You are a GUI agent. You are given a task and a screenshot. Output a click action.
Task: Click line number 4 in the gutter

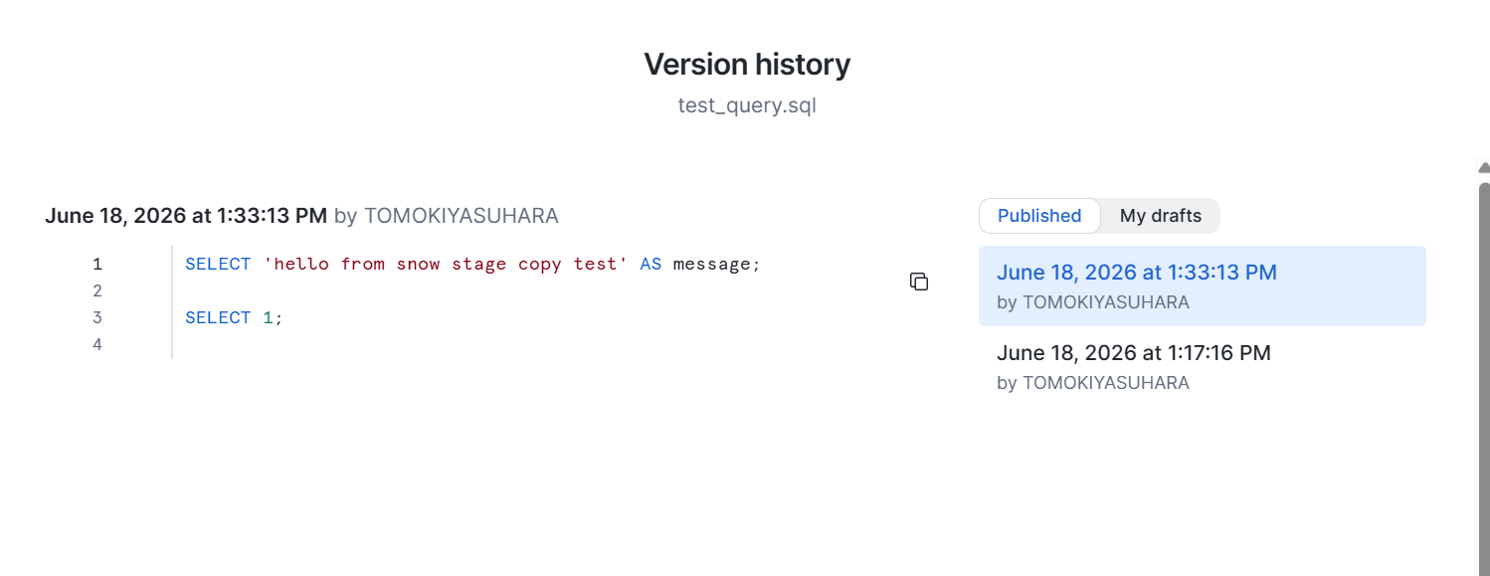pos(97,345)
